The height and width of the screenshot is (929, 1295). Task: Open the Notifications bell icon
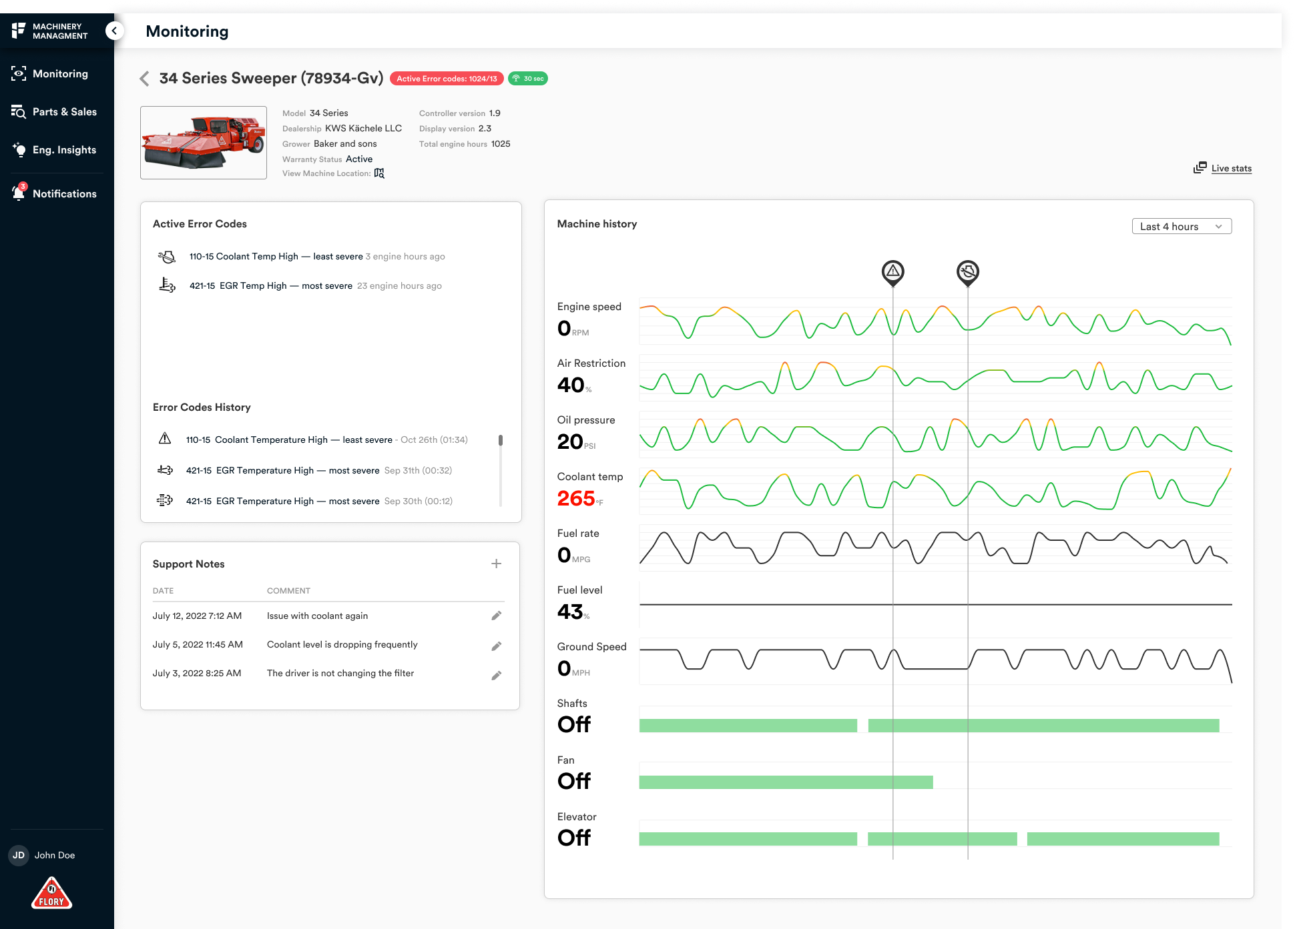coord(19,193)
